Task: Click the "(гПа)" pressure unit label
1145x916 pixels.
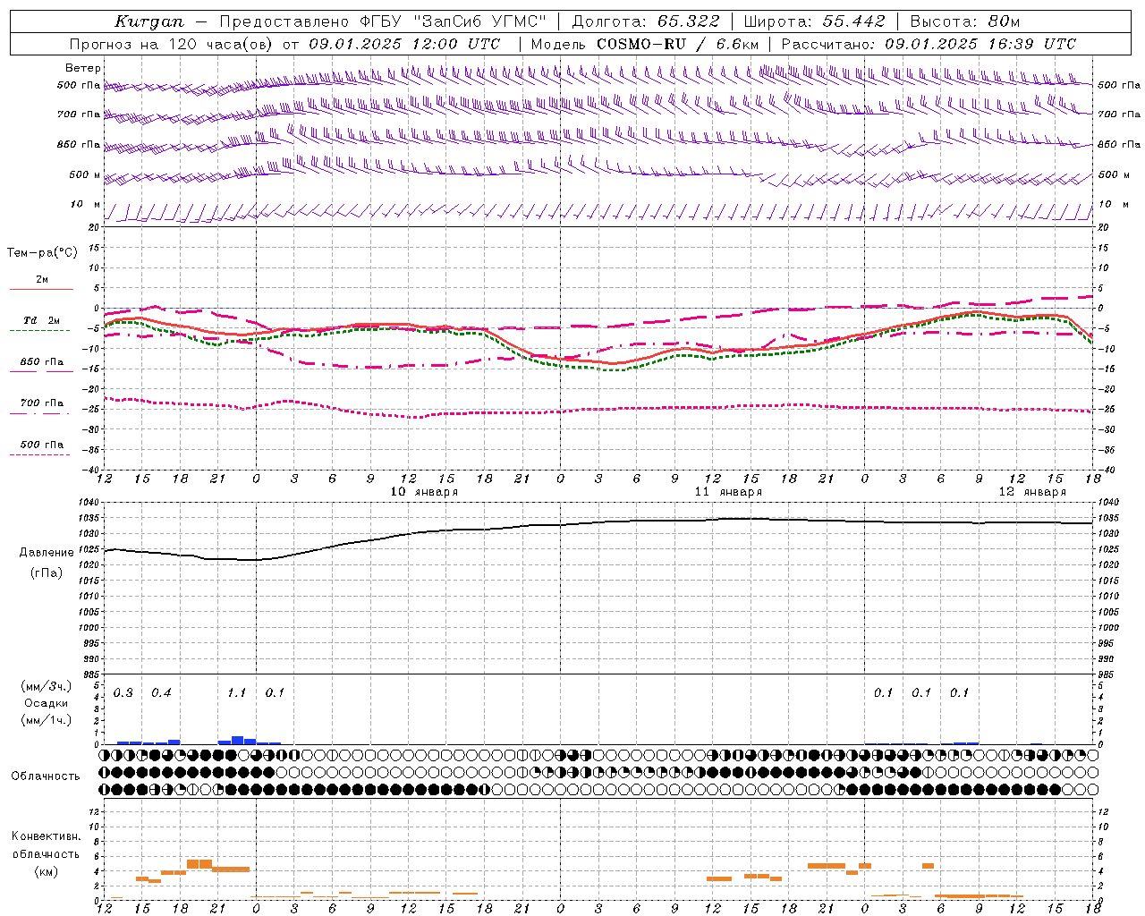Action: (x=47, y=573)
